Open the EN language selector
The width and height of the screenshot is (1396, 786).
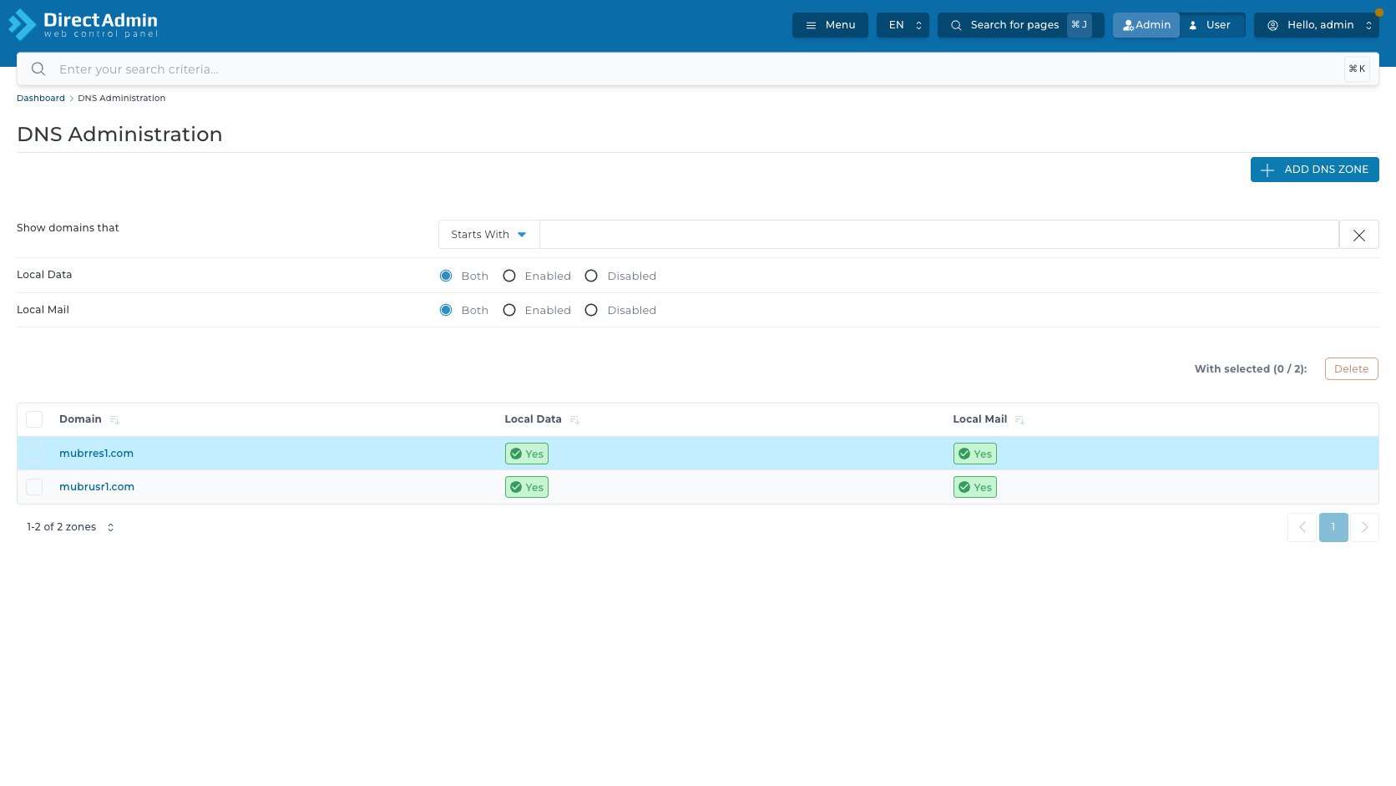tap(902, 25)
